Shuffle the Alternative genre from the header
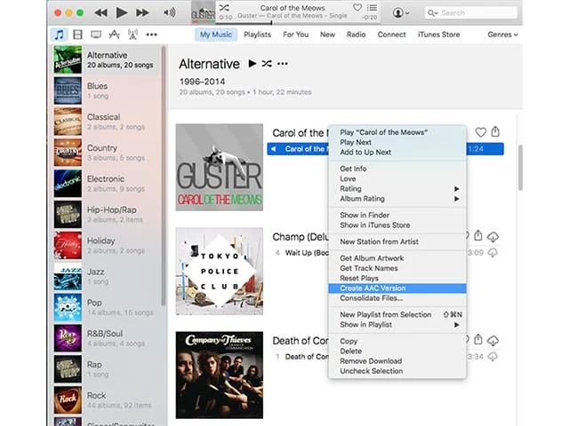This screenshot has height=426, width=569. (x=267, y=64)
